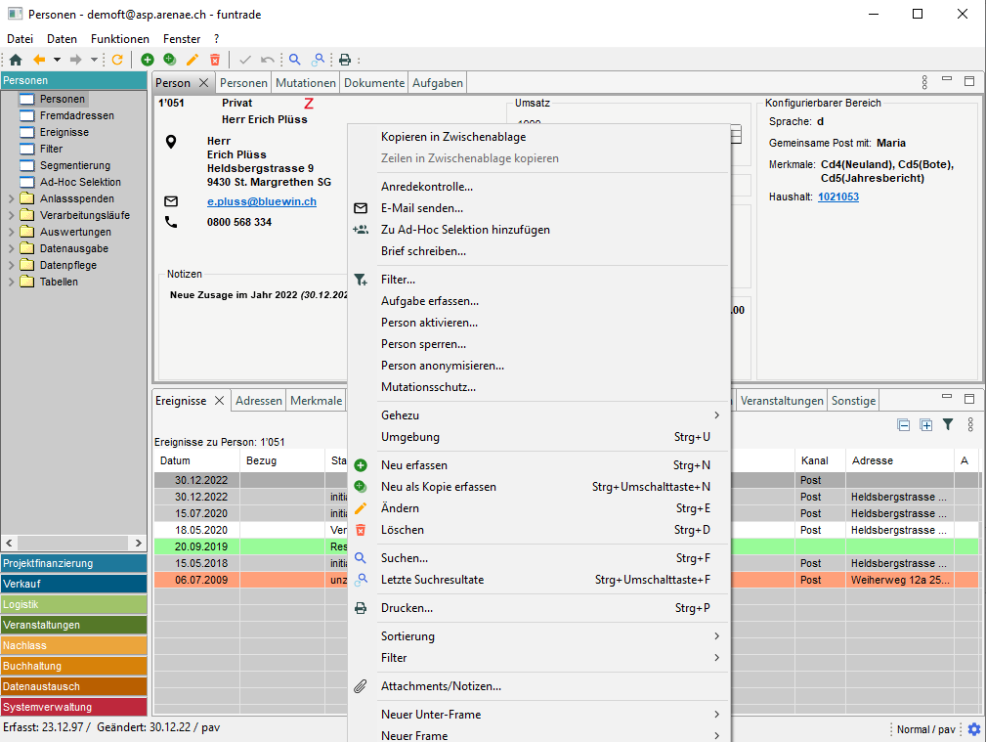
Task: Choose 'E-Mail senden...' from context menu
Action: [422, 208]
